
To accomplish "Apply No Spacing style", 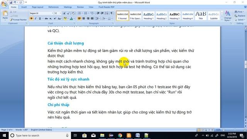I will [135, 16].
